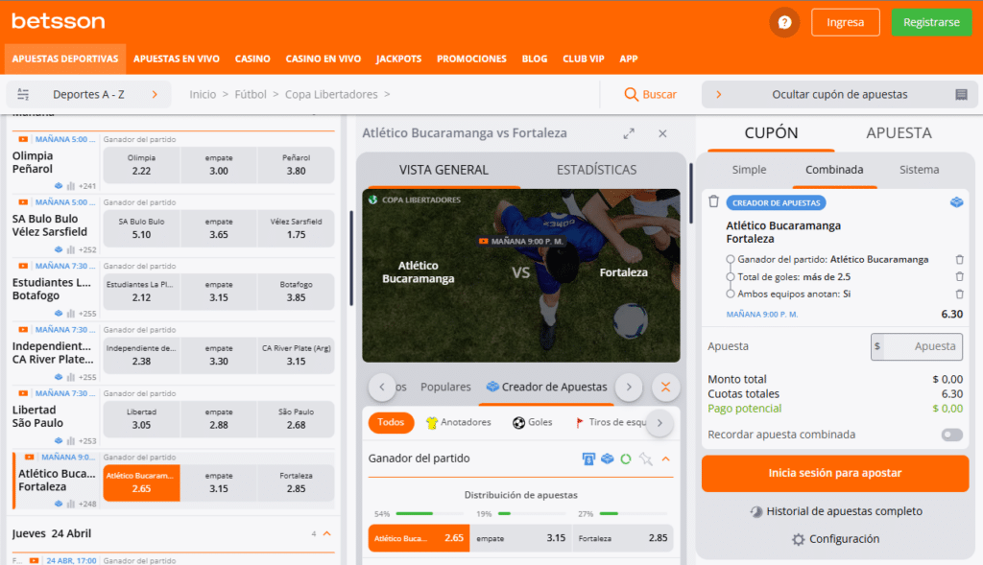Open Configuración from the gear icon
Image resolution: width=983 pixels, height=565 pixels.
pyautogui.click(x=835, y=538)
